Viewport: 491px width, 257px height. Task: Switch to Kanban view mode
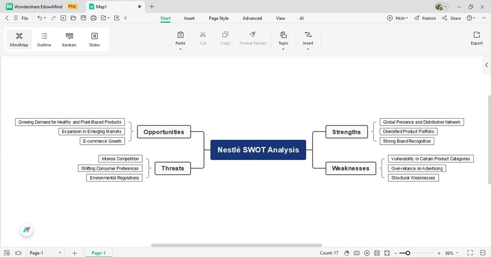[69, 40]
